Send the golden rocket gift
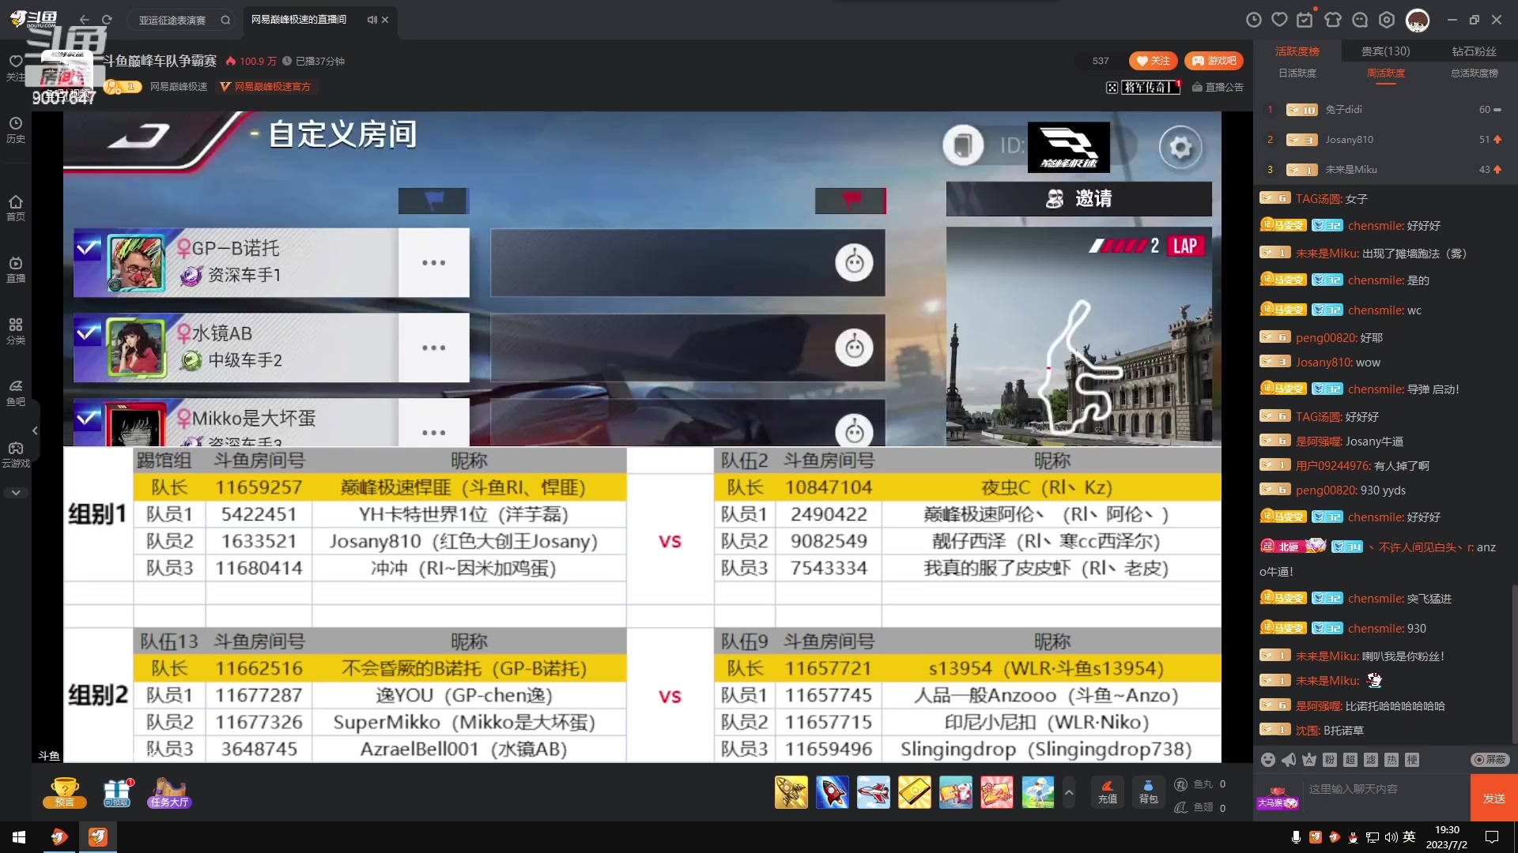Viewport: 1518px width, 853px height. [791, 792]
